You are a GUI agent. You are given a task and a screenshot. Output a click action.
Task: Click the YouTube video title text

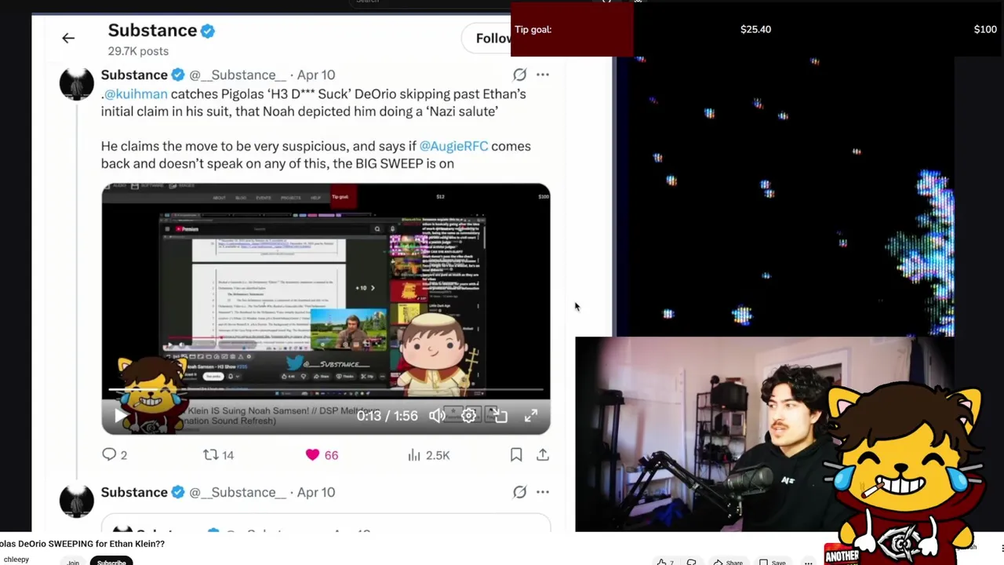[x=82, y=543]
